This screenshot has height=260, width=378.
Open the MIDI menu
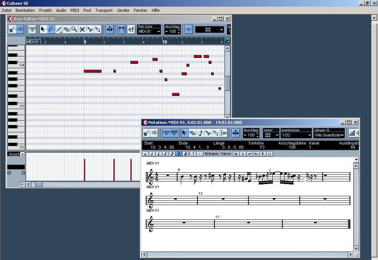pos(75,10)
